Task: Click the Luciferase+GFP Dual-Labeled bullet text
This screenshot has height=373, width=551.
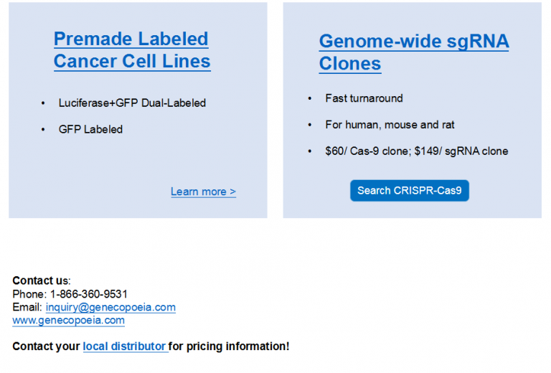Action: coord(132,103)
